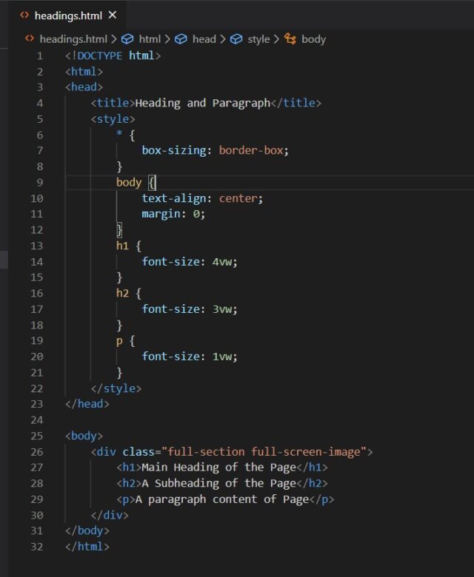Click the 'Main Heading of the Page' text

point(218,467)
